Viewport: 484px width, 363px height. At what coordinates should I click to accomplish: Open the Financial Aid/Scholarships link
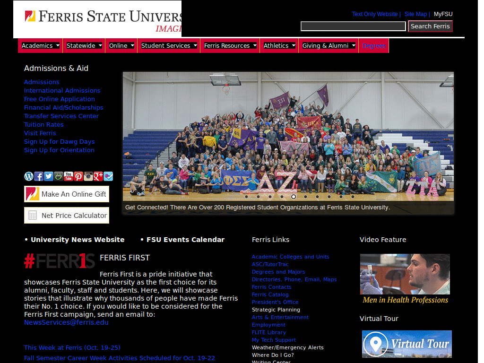coord(64,107)
